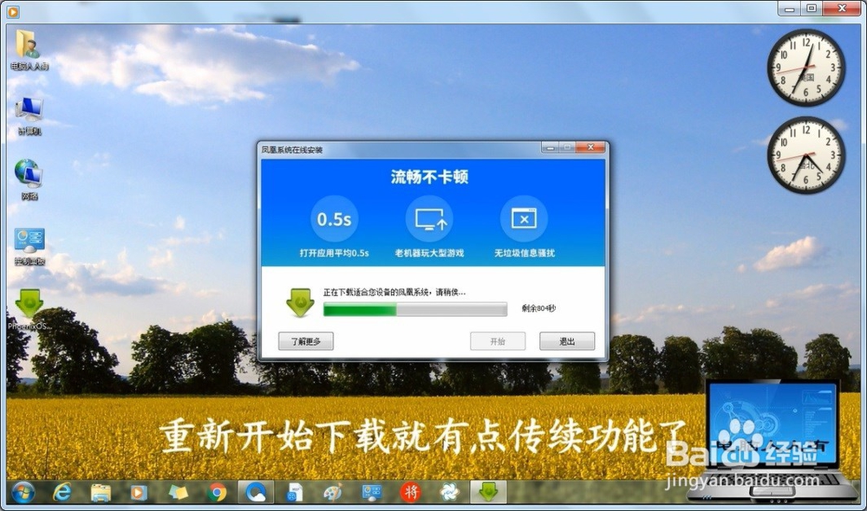The height and width of the screenshot is (511, 867).
Task: Select the 电脑人人有 user folder desktop icon
Action: pos(29,50)
